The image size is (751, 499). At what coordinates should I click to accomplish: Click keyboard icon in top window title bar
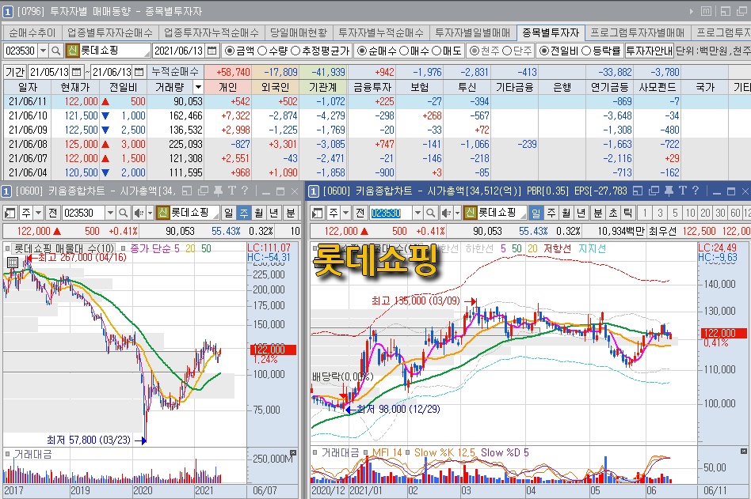coord(706,11)
